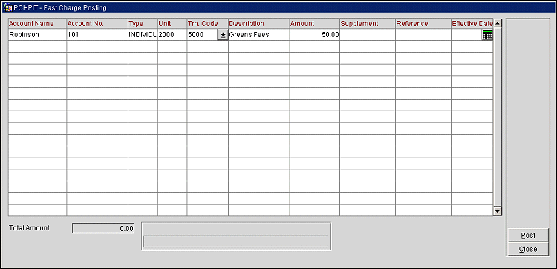Click the Unit cell showing 2000
The height and width of the screenshot is (269, 557).
coord(172,35)
